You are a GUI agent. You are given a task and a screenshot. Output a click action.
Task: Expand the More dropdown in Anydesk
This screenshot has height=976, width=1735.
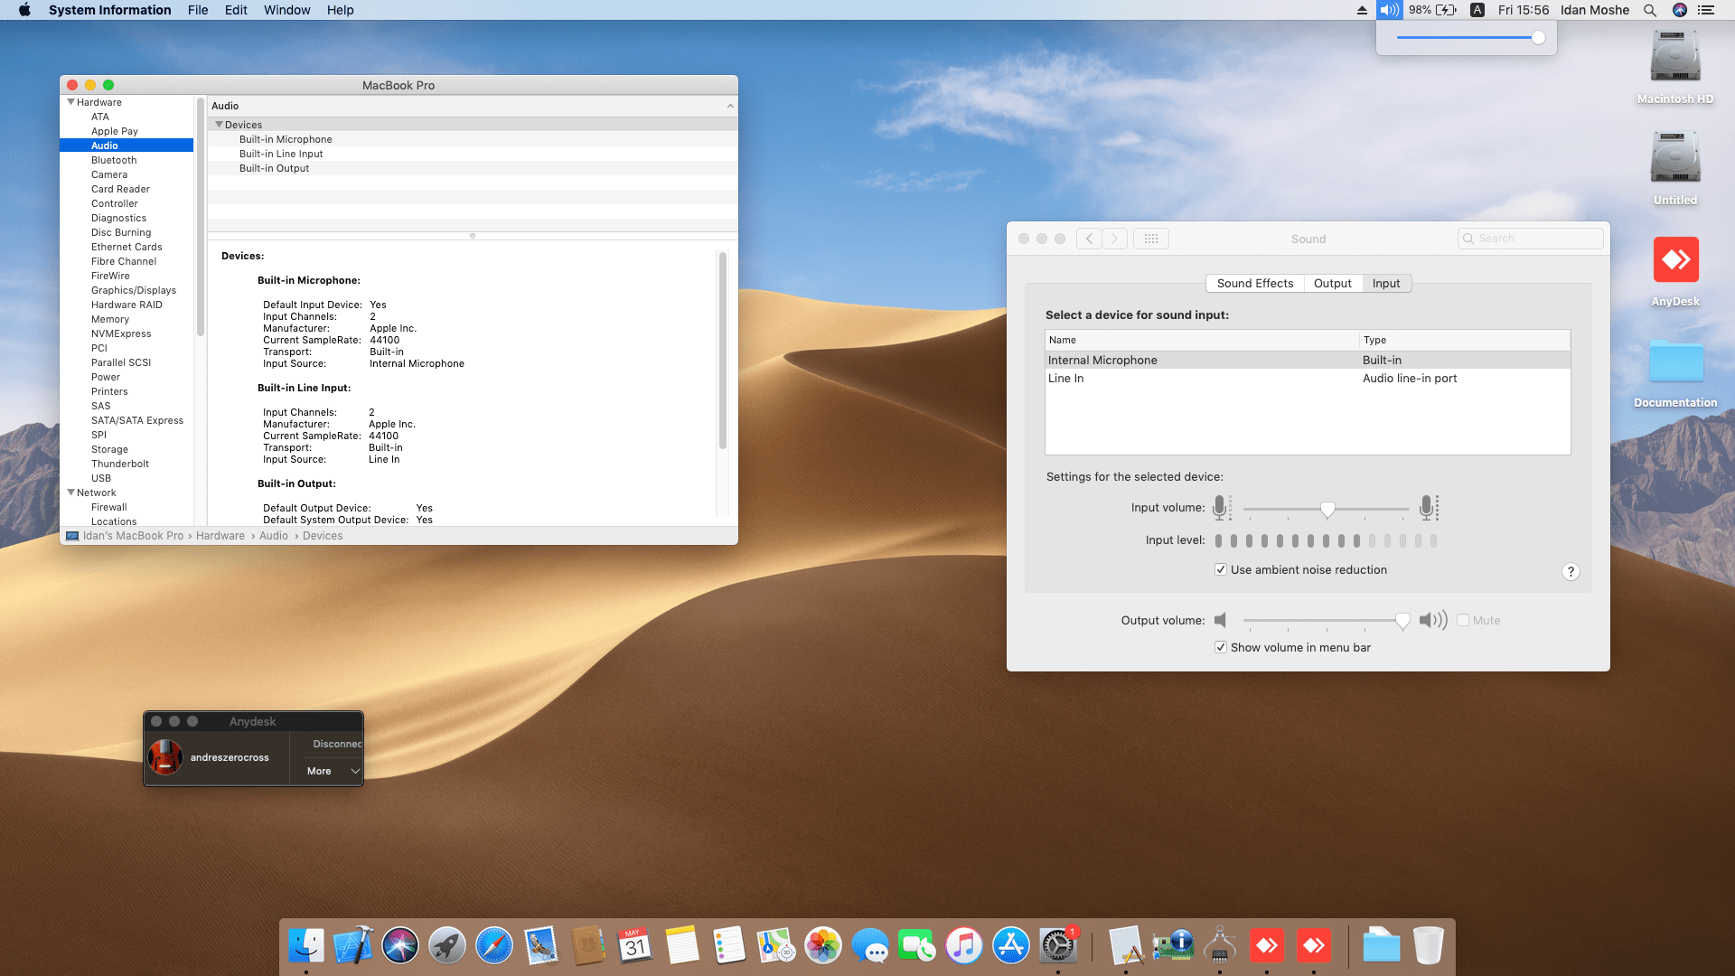tap(333, 771)
